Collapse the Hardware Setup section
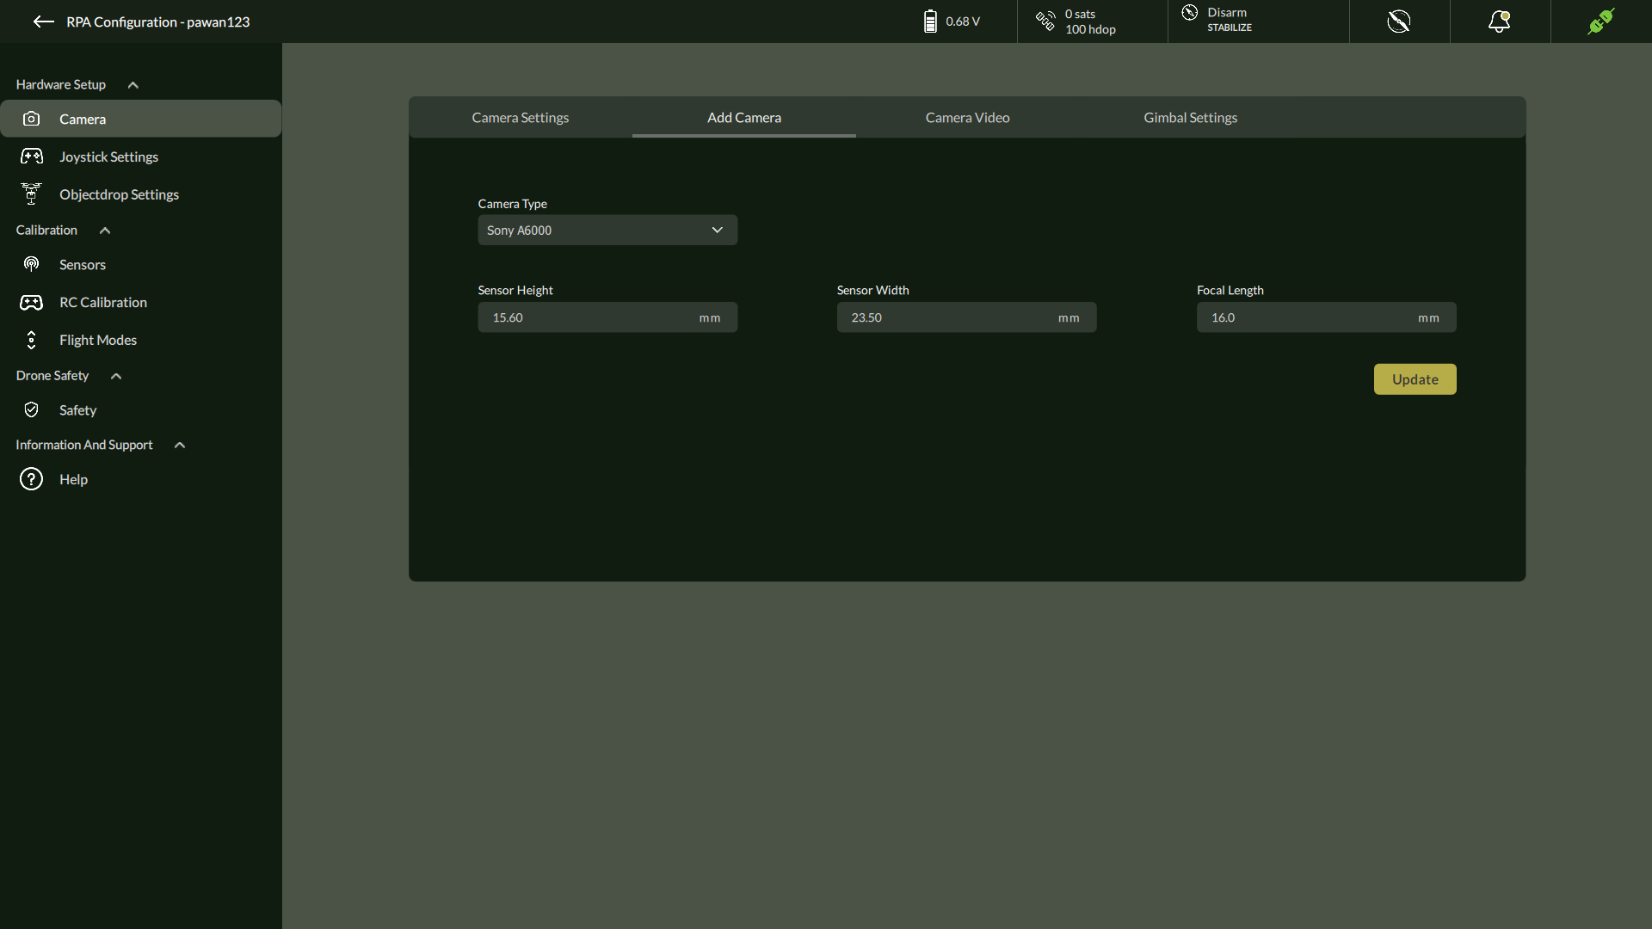1652x929 pixels. pyautogui.click(x=133, y=85)
